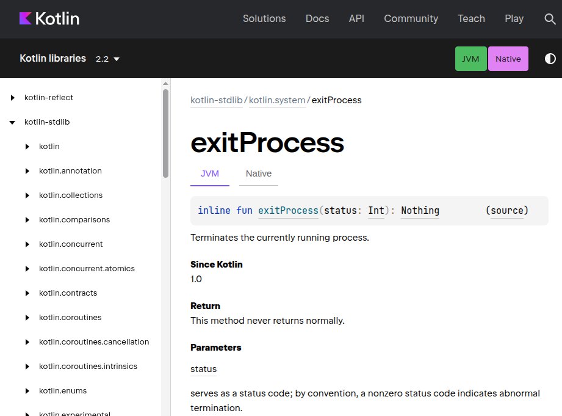
Task: Click the status parameter name
Action: coord(203,369)
